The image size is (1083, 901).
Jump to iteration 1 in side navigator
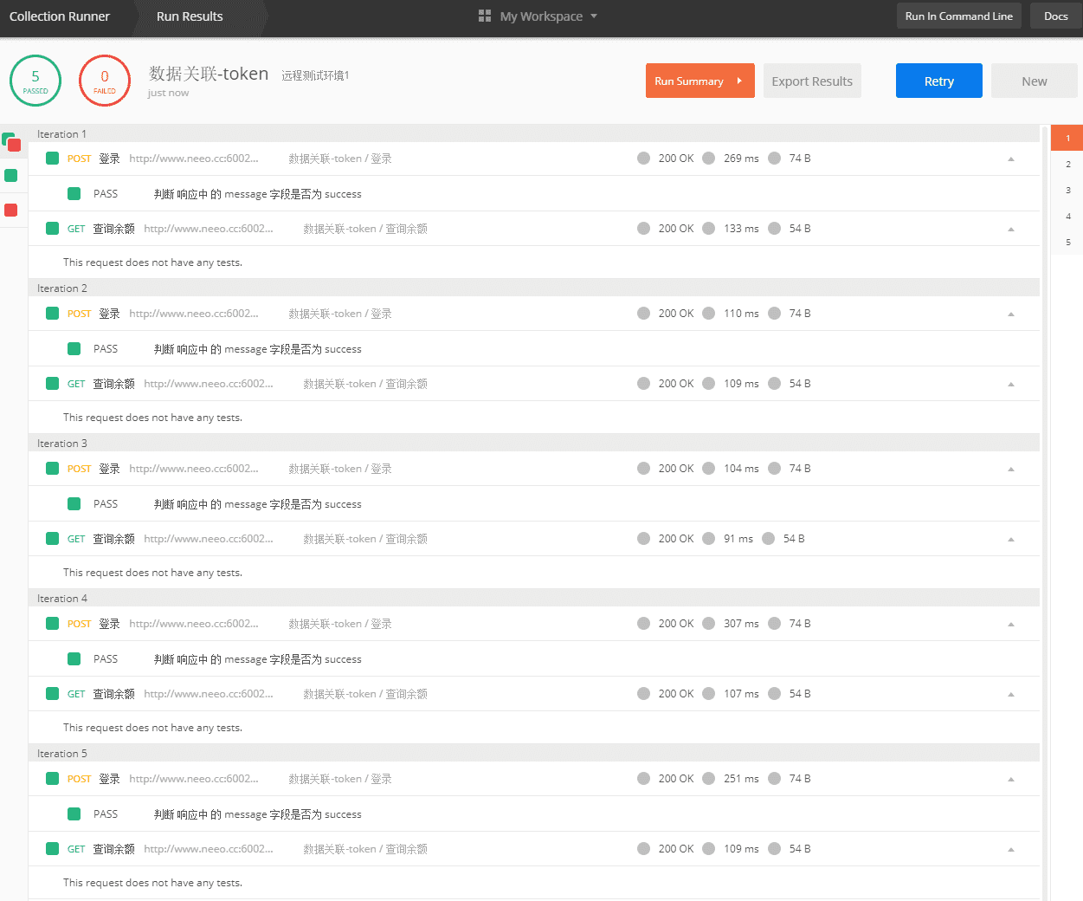pyautogui.click(x=1067, y=139)
